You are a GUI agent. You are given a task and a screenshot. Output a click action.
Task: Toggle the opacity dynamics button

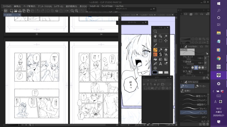click(205, 63)
